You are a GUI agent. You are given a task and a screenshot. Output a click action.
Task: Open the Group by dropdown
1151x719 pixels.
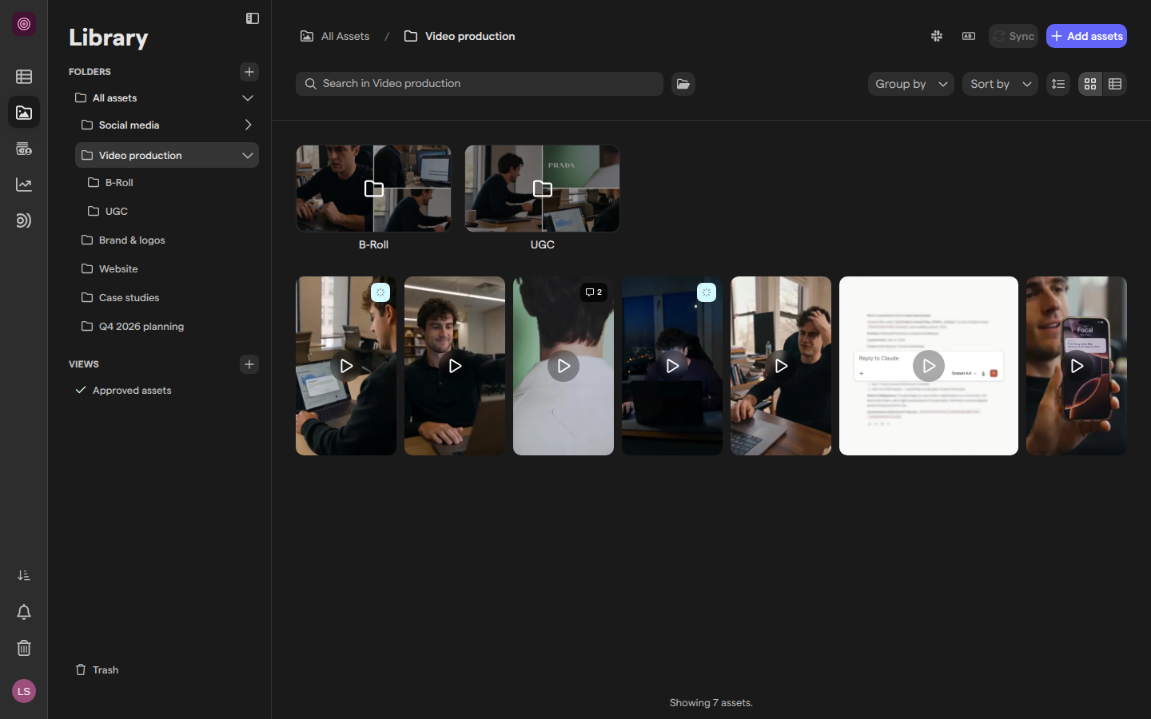click(911, 84)
